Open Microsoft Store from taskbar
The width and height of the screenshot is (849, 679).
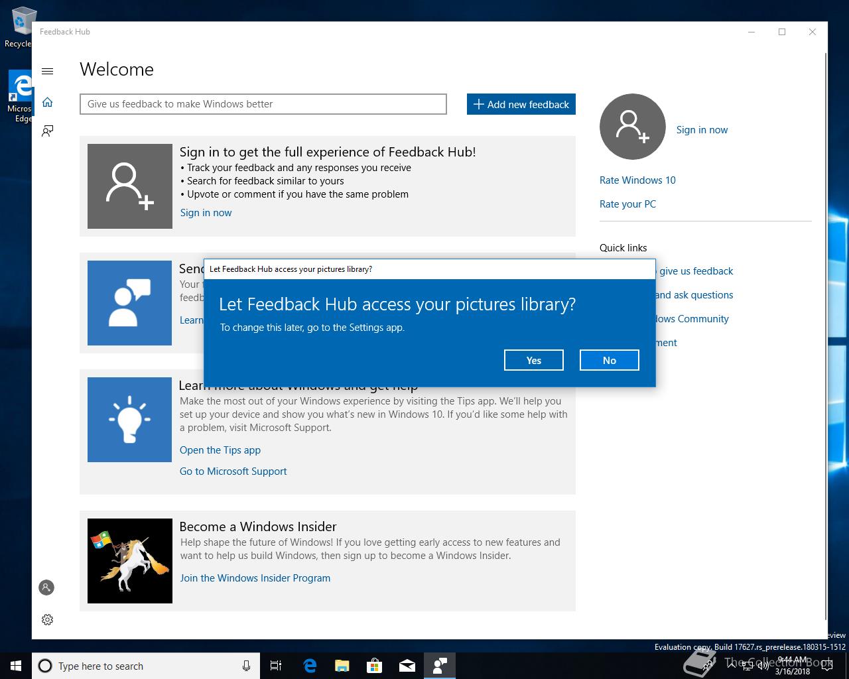(375, 666)
